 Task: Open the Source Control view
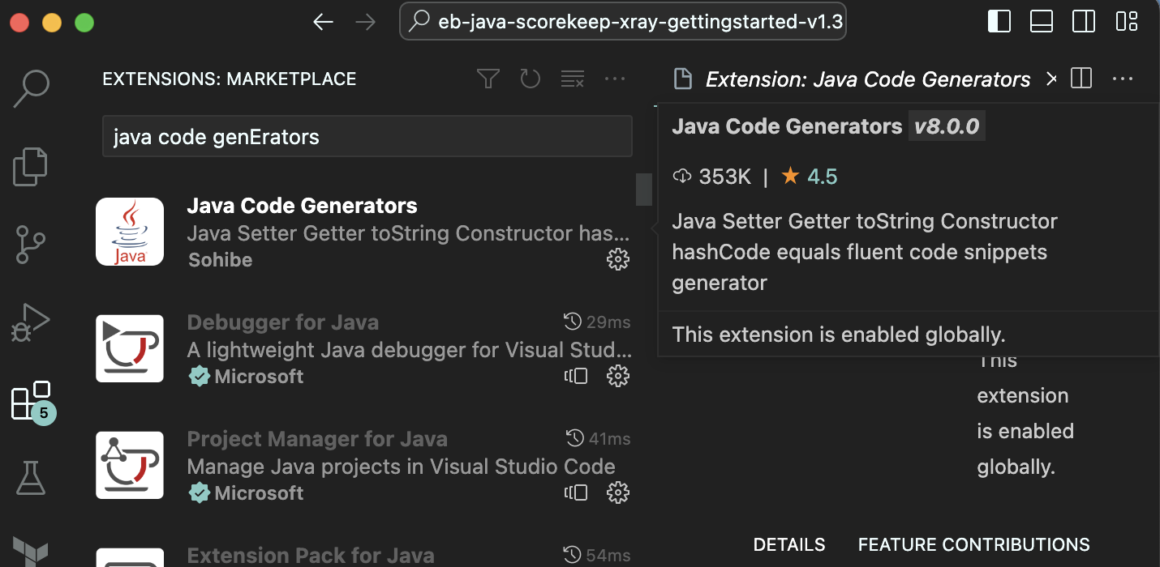click(31, 244)
